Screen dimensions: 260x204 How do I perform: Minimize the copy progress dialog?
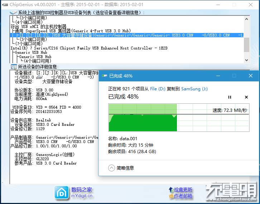coord(218,76)
